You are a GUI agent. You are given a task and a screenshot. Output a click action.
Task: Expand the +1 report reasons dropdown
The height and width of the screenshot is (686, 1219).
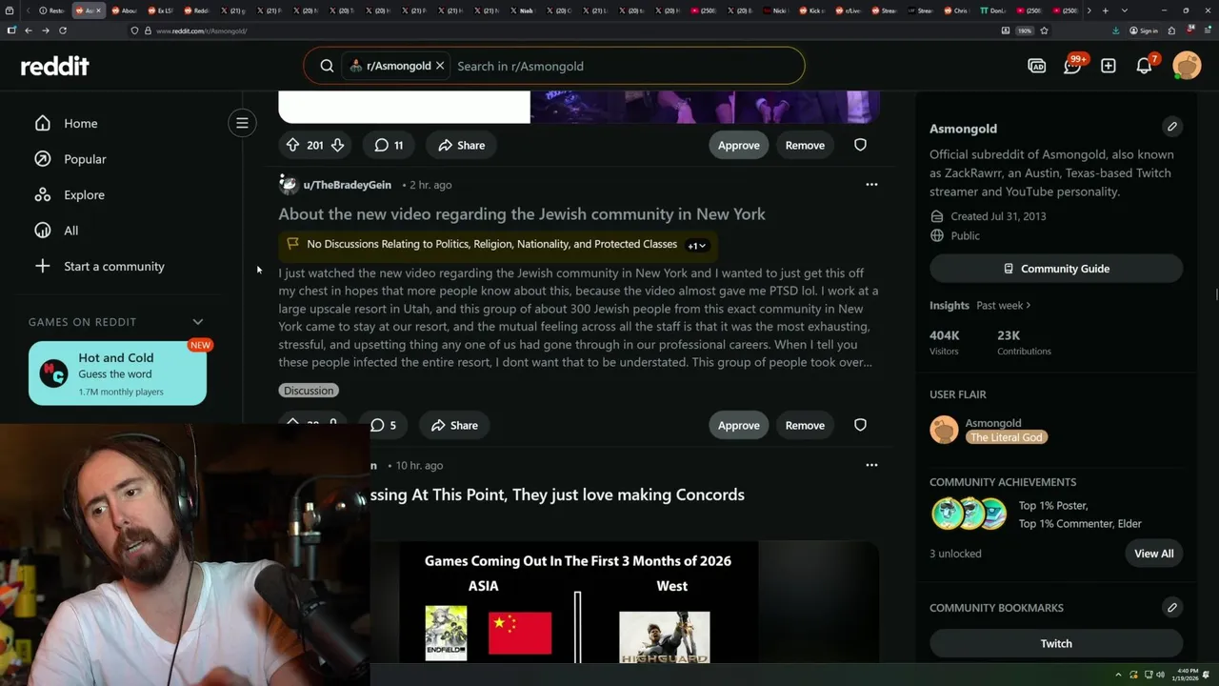[x=697, y=245]
